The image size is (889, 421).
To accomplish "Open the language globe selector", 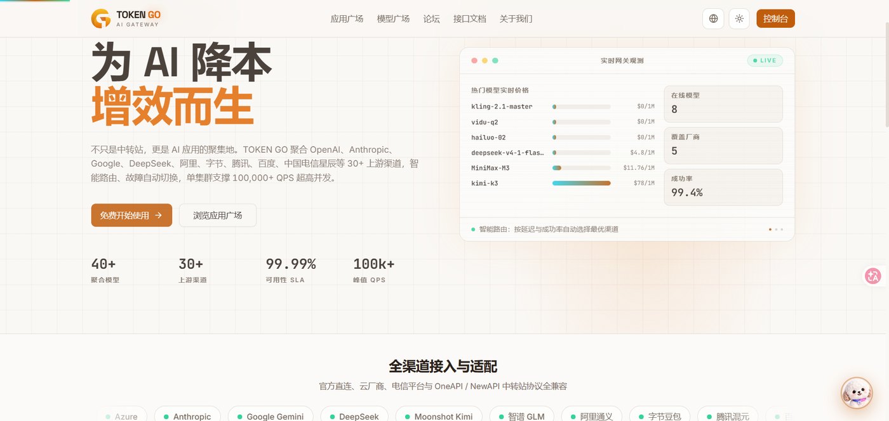I will coord(713,18).
